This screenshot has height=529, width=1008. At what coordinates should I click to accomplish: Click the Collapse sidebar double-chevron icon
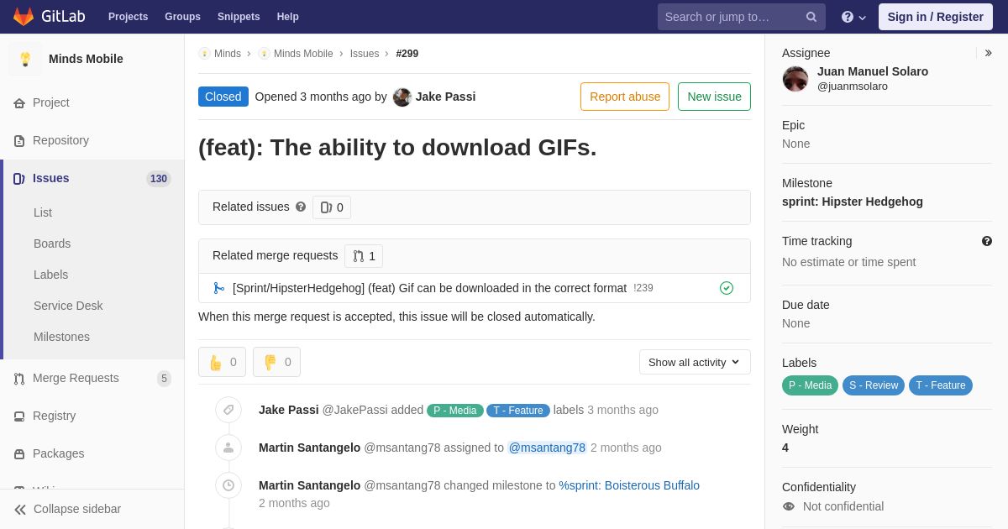[x=20, y=509]
